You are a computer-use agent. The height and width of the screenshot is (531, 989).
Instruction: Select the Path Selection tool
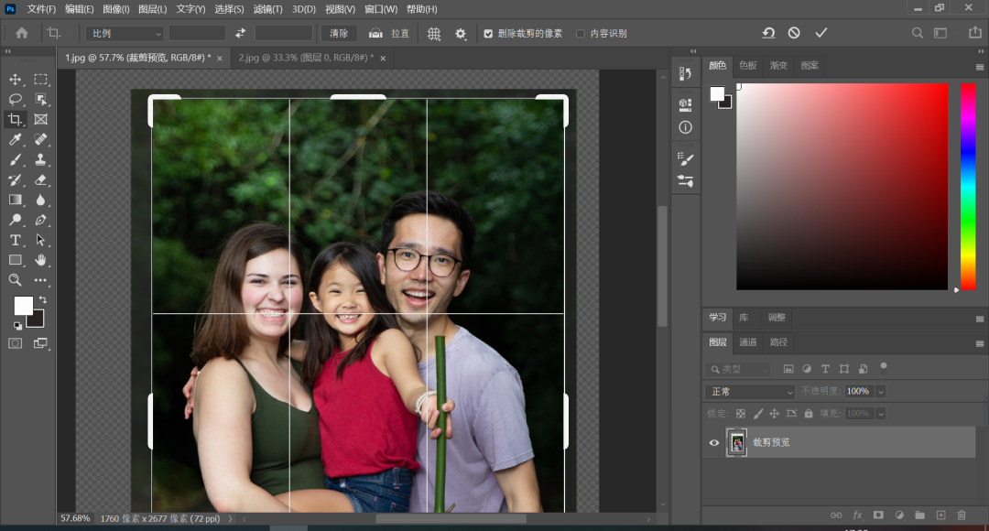pyautogui.click(x=41, y=240)
